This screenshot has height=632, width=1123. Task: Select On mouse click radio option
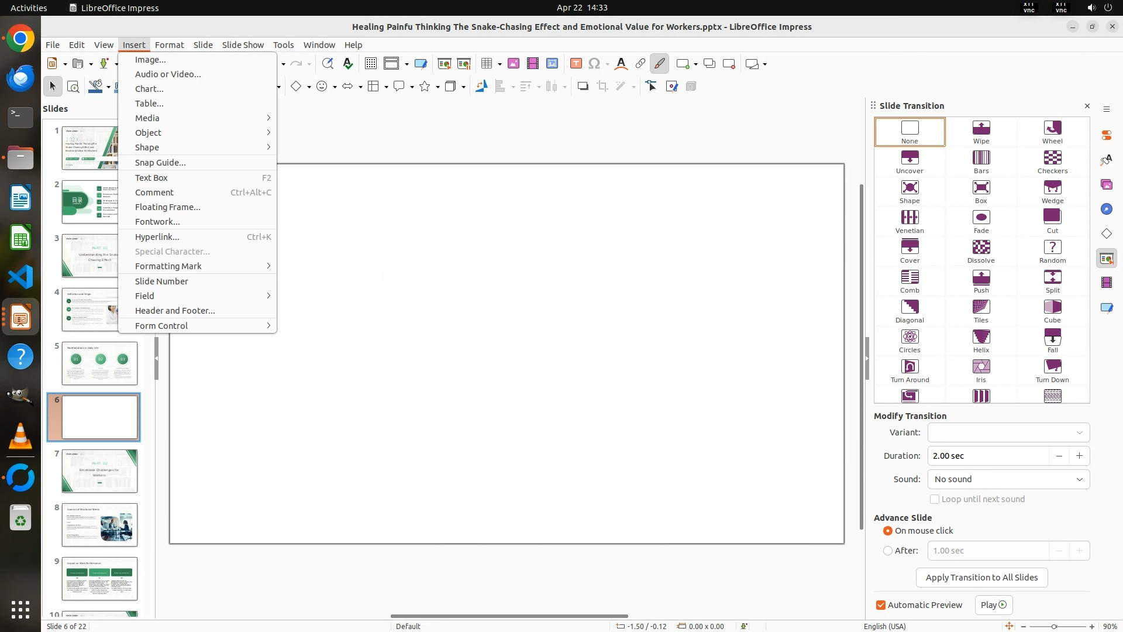888,531
